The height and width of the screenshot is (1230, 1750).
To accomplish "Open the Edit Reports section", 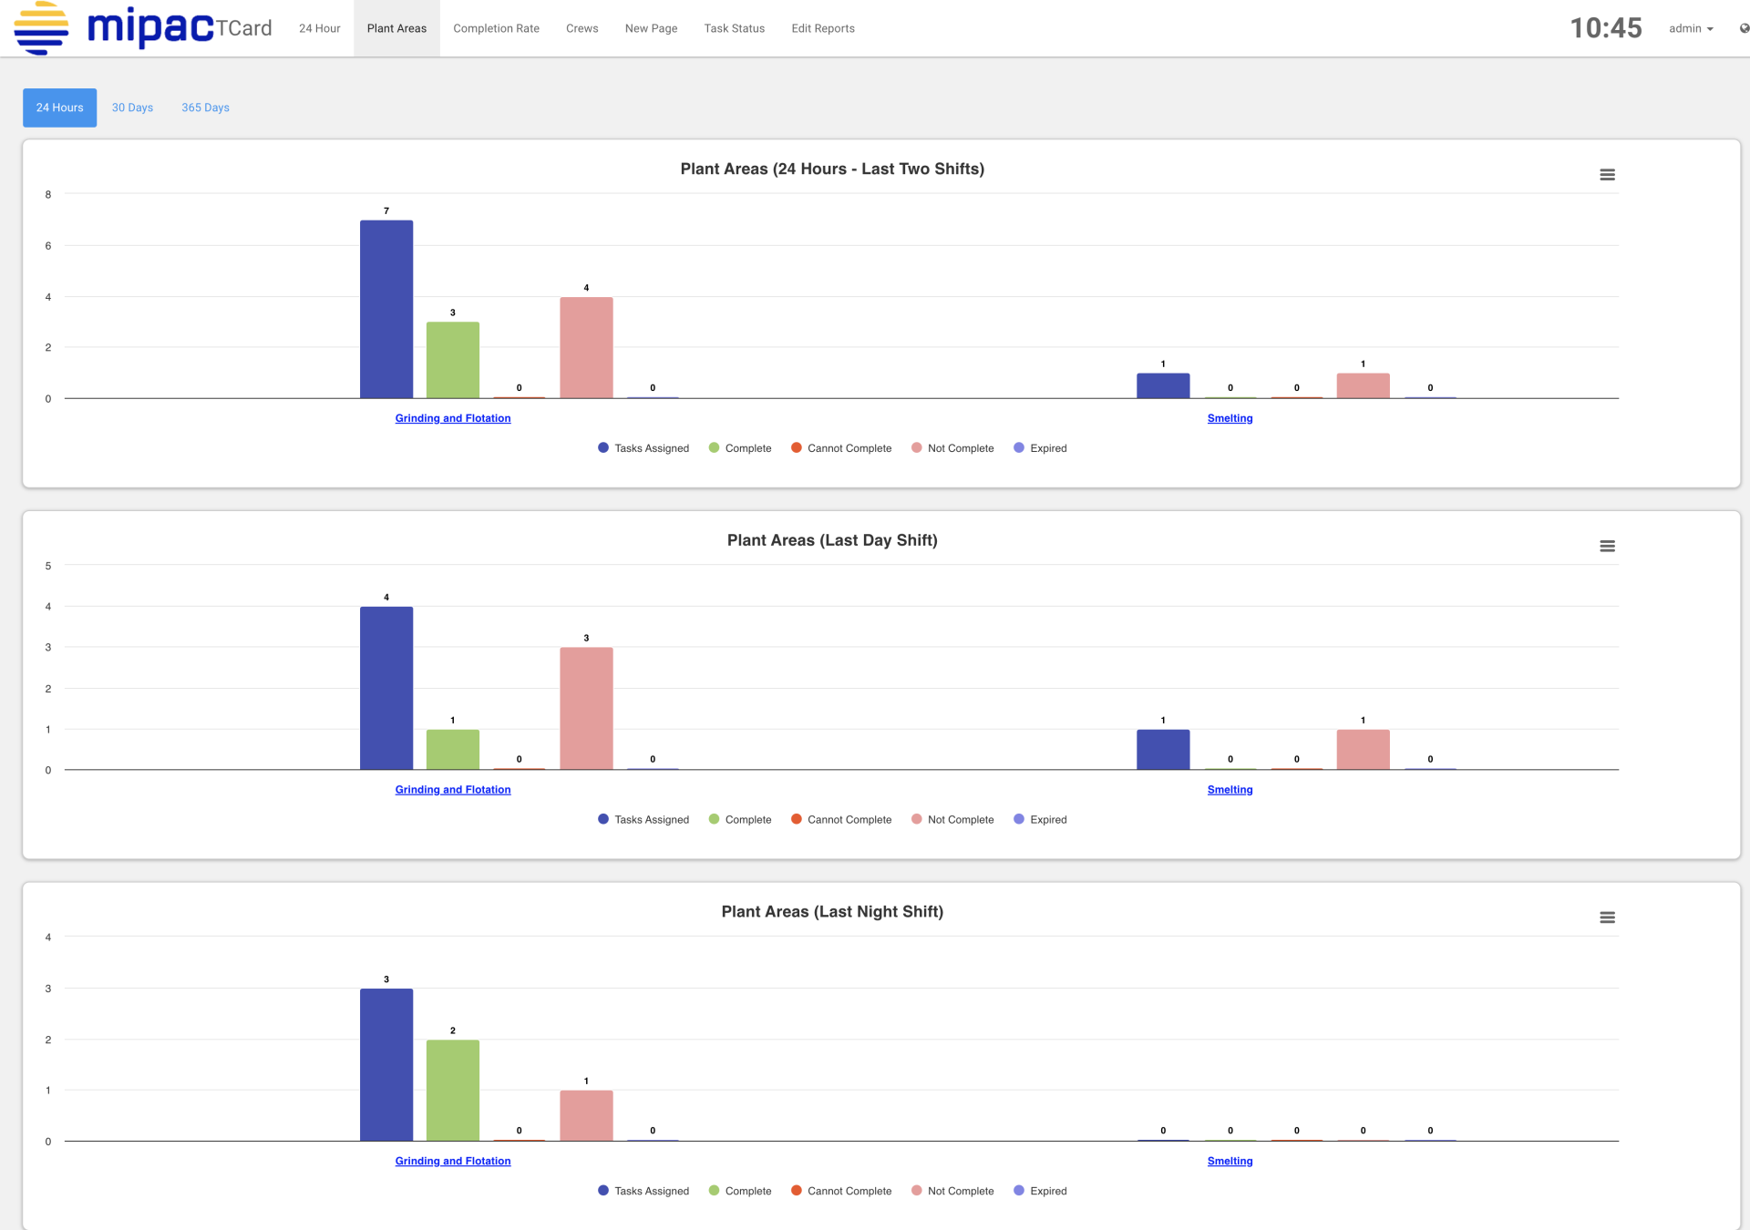I will [822, 28].
